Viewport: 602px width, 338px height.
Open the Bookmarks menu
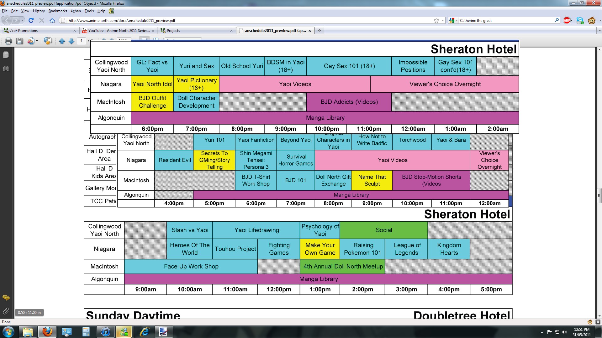pyautogui.click(x=58, y=11)
